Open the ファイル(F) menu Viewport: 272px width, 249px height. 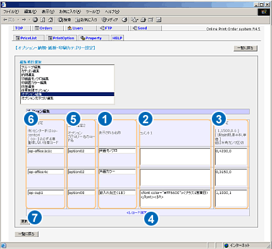tap(11, 11)
